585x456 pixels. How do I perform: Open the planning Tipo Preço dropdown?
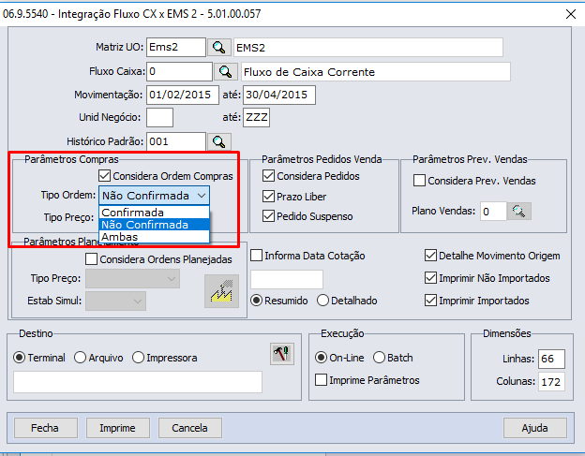pyautogui.click(x=132, y=279)
